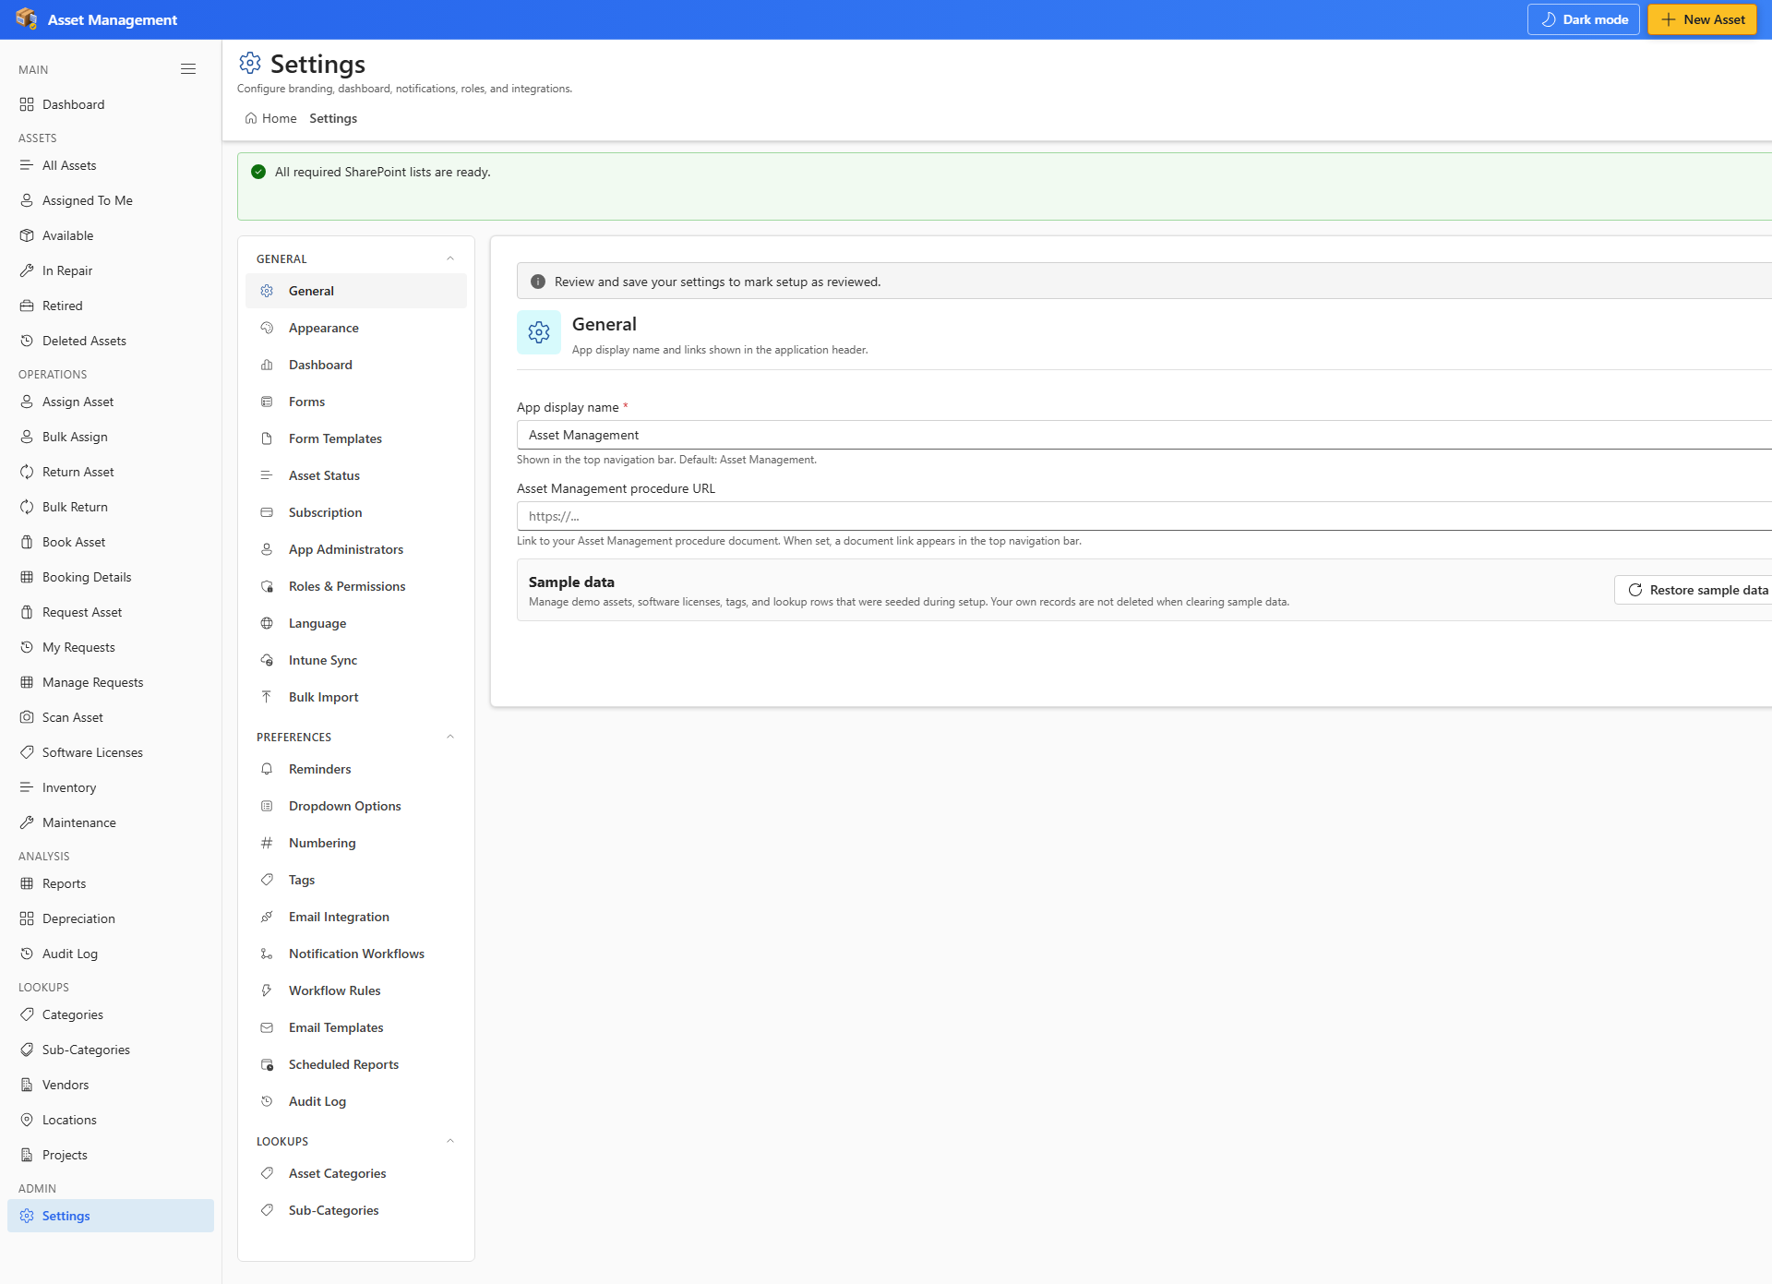1772x1284 pixels.
Task: Click the Deleted Assets history icon
Action: pyautogui.click(x=27, y=341)
